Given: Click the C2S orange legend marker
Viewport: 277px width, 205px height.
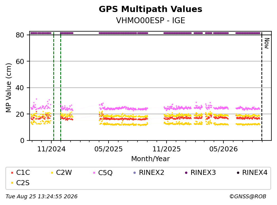Looking at the screenshot, I should (12, 183).
